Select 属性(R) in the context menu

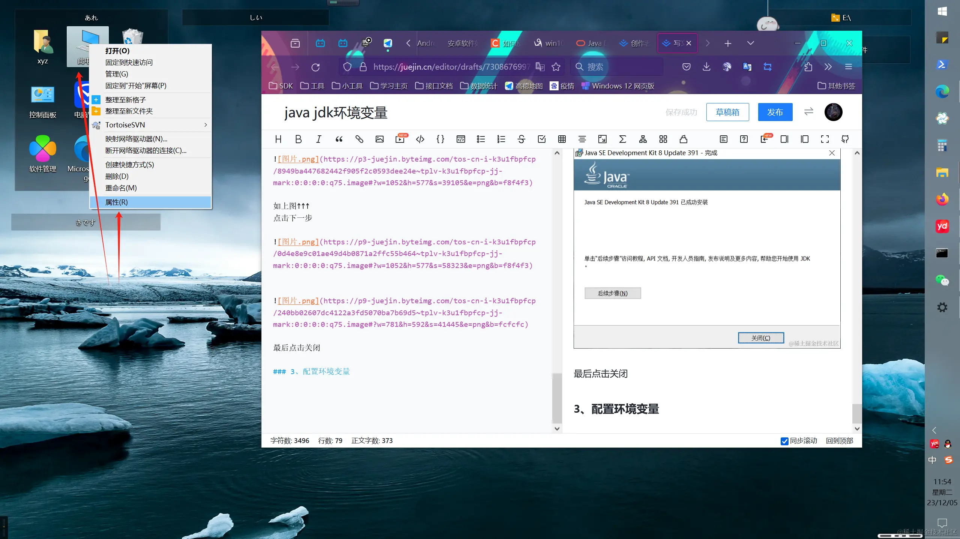coord(151,202)
